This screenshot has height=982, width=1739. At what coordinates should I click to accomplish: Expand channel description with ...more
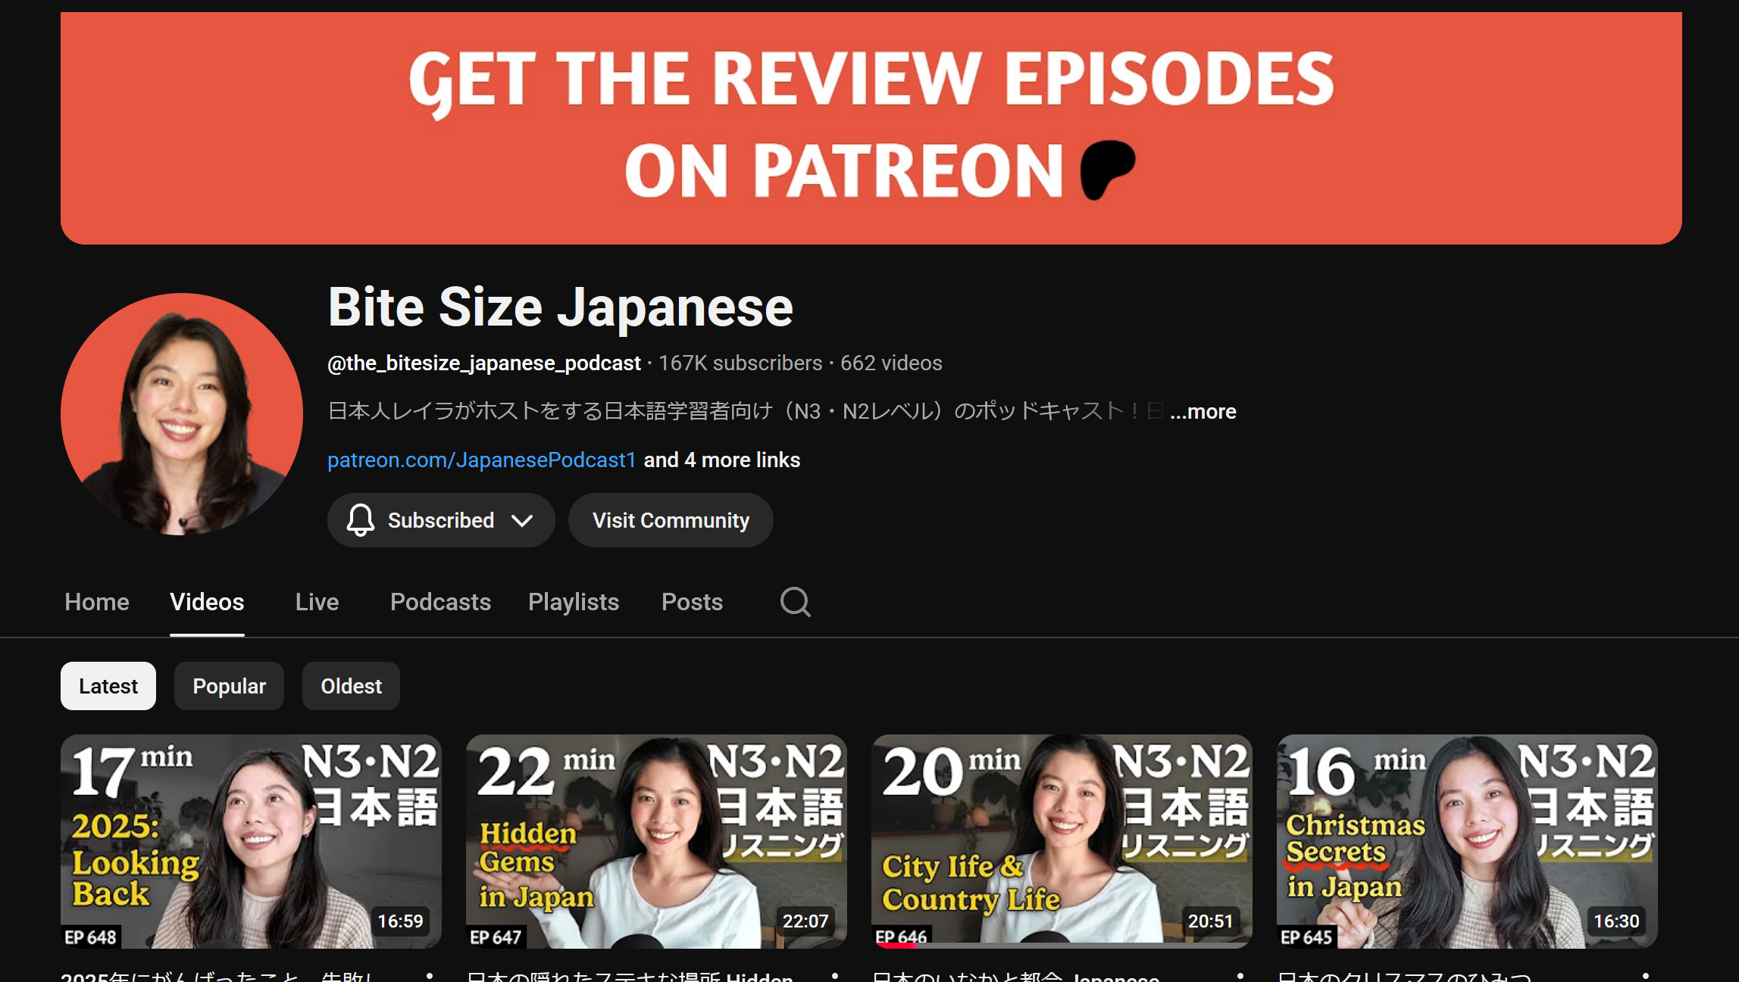pos(1203,411)
